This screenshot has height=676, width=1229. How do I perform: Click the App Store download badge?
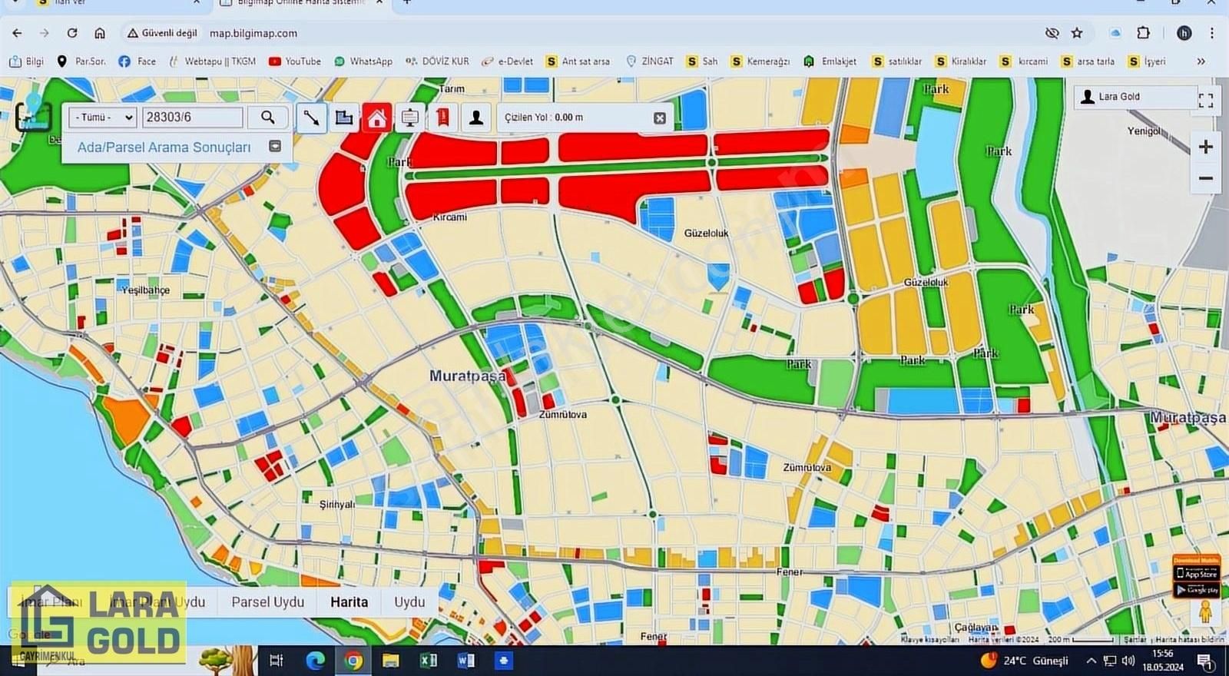coord(1197,573)
